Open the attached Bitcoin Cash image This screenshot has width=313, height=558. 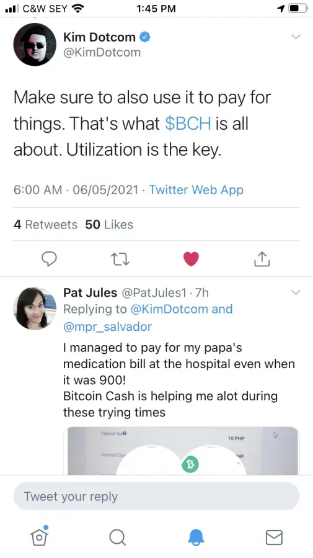(181, 451)
